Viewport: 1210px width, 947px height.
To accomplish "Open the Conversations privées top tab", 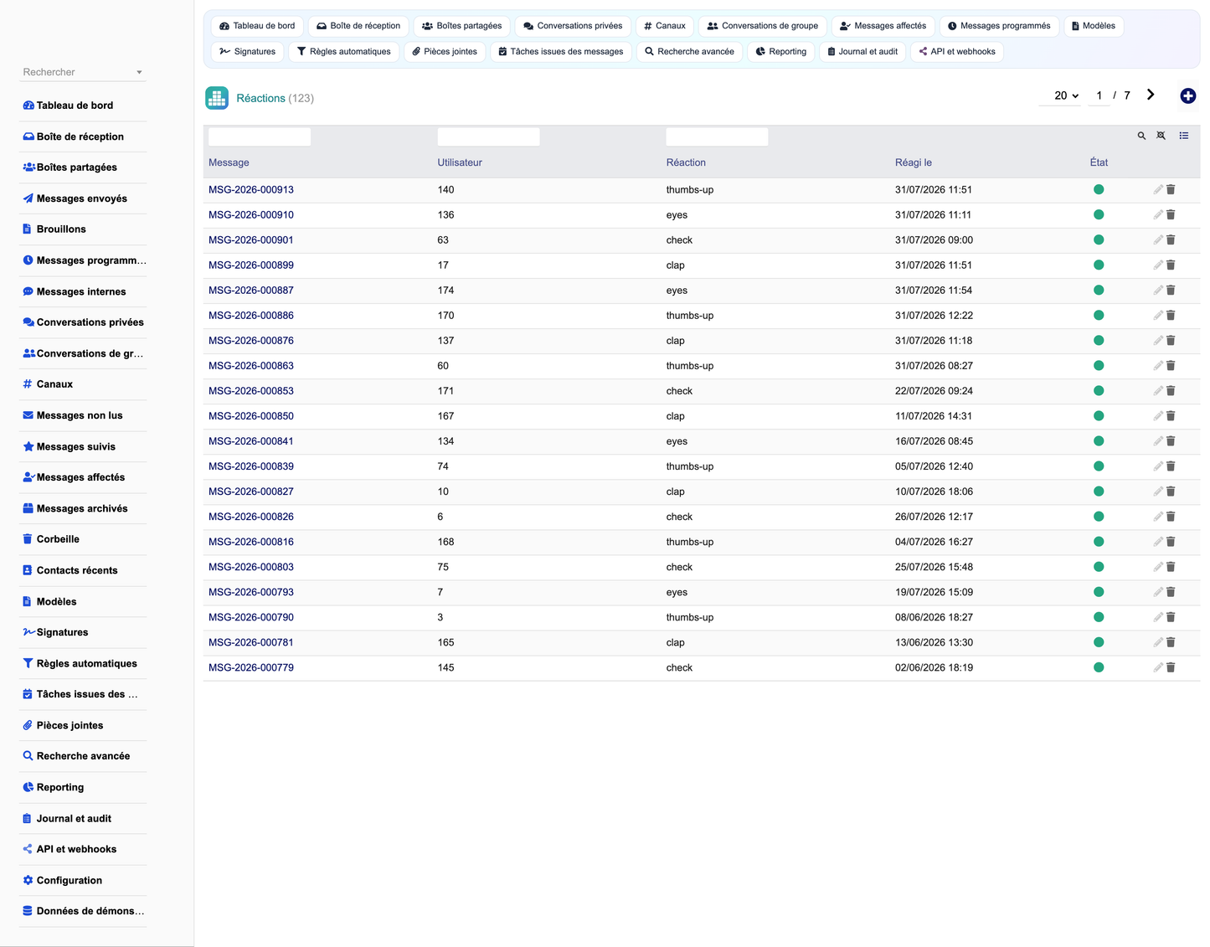I will (x=573, y=26).
